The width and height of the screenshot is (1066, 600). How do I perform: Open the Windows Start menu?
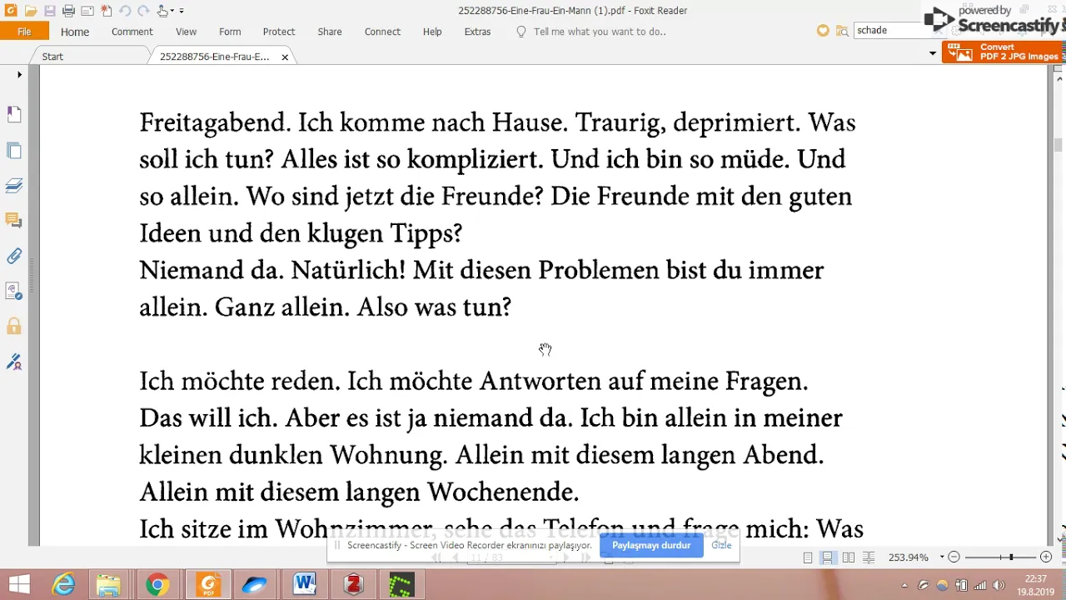18,585
